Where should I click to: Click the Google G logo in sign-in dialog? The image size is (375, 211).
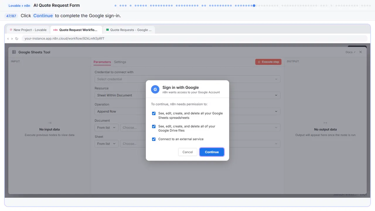pyautogui.click(x=155, y=89)
